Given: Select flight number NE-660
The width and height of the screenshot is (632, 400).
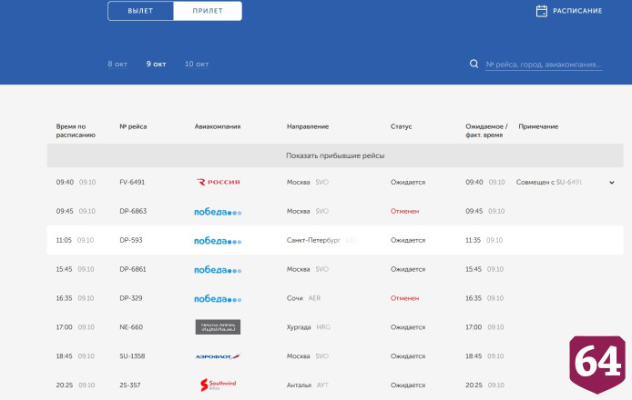Looking at the screenshot, I should (131, 326).
